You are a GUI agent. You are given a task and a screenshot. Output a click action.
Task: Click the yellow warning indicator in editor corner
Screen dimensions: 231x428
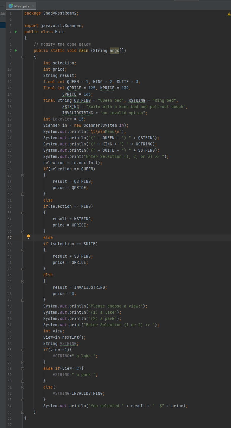229,14
